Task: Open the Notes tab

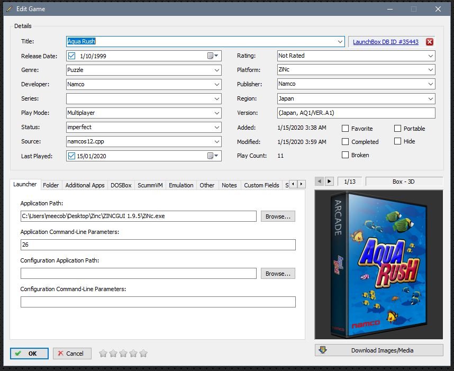Action: tap(229, 185)
